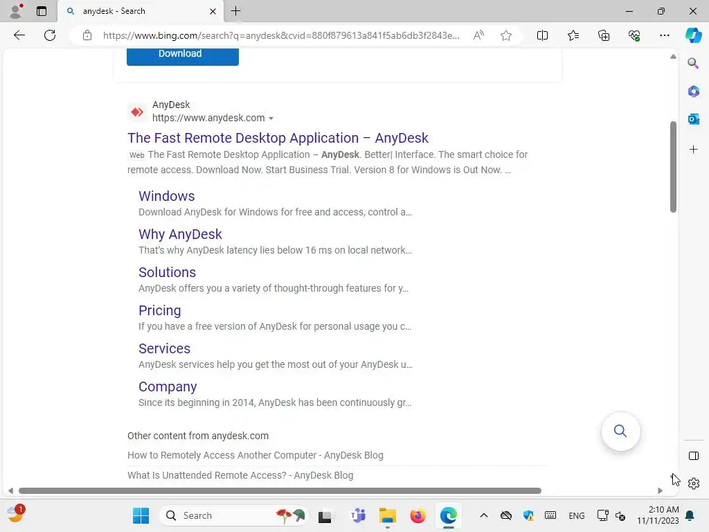The image size is (709, 532).
Task: Open the tab actions menu icon
Action: point(42,11)
